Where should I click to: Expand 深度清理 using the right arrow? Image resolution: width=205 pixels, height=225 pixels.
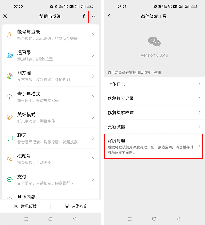coord(199,146)
